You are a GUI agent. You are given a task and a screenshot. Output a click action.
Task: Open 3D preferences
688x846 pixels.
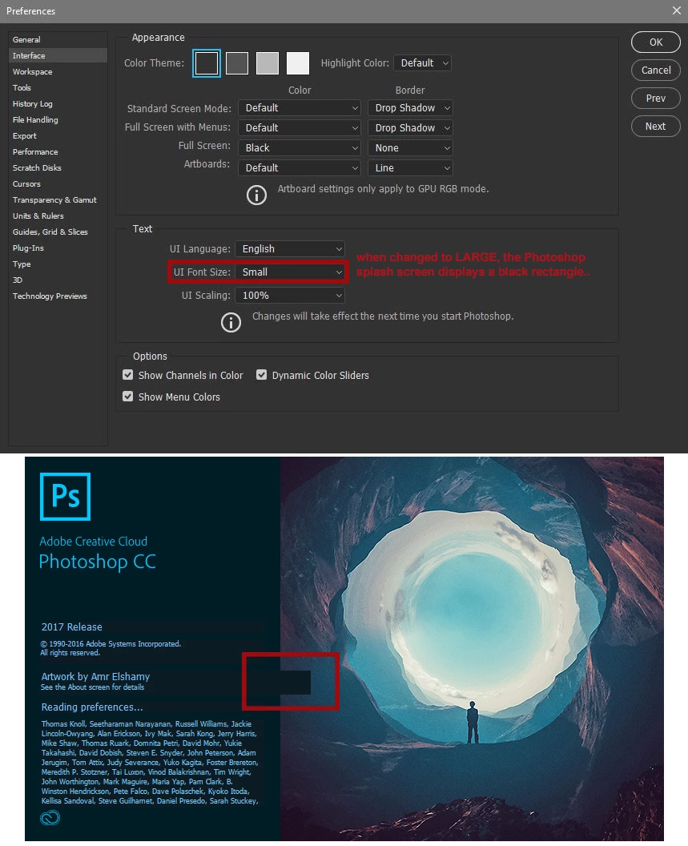point(58,280)
